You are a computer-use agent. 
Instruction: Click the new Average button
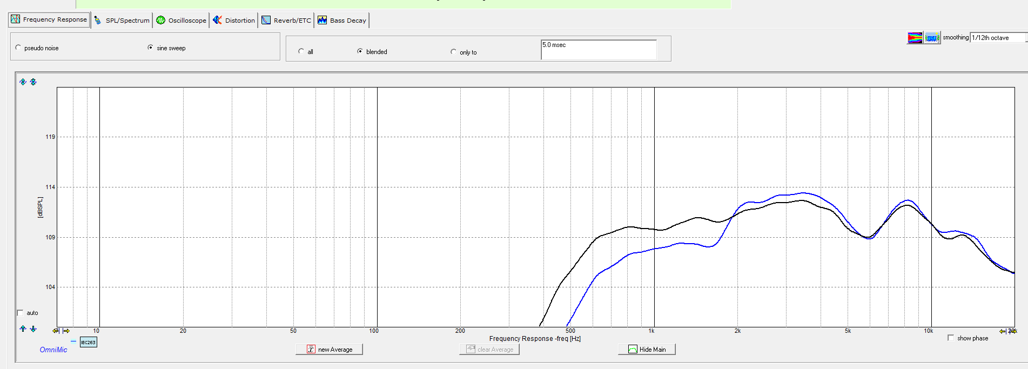[x=329, y=350]
